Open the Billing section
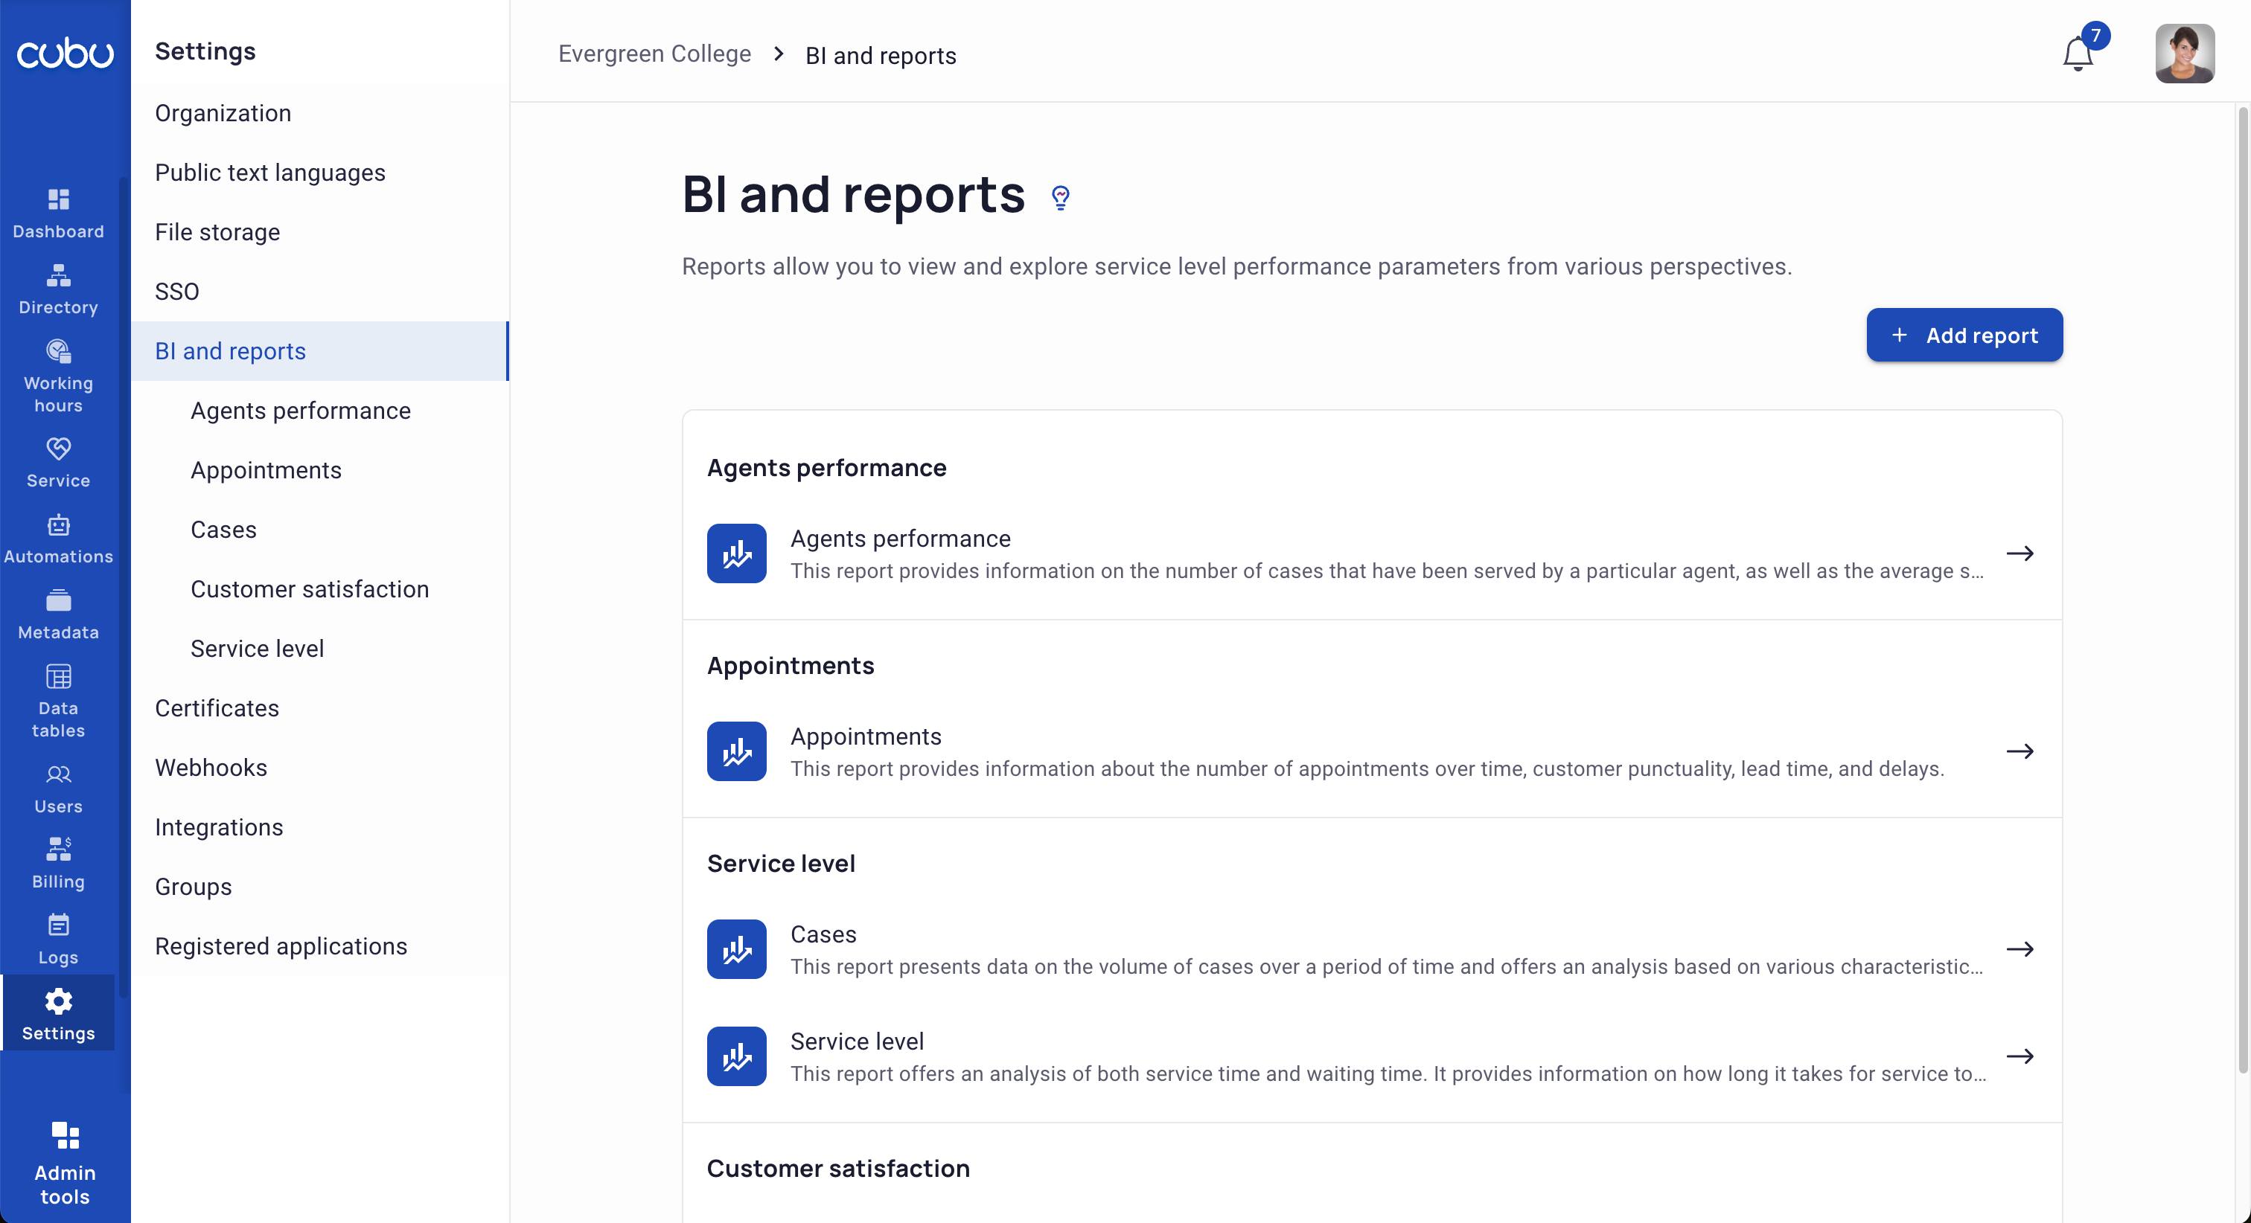The height and width of the screenshot is (1223, 2251). 57,863
